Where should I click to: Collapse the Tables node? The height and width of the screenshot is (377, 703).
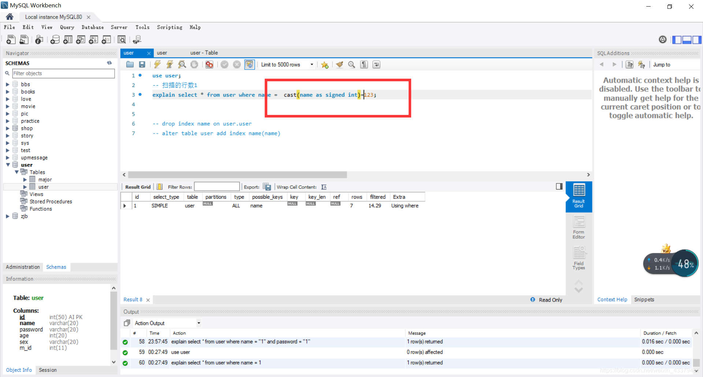click(16, 172)
